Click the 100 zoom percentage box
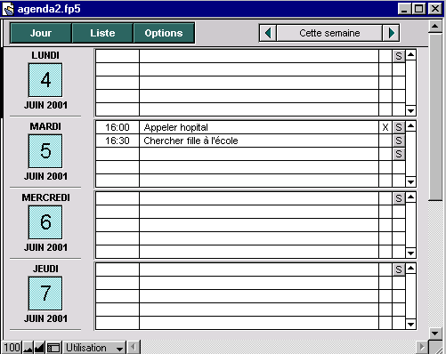This screenshot has height=354, width=446. (12, 348)
